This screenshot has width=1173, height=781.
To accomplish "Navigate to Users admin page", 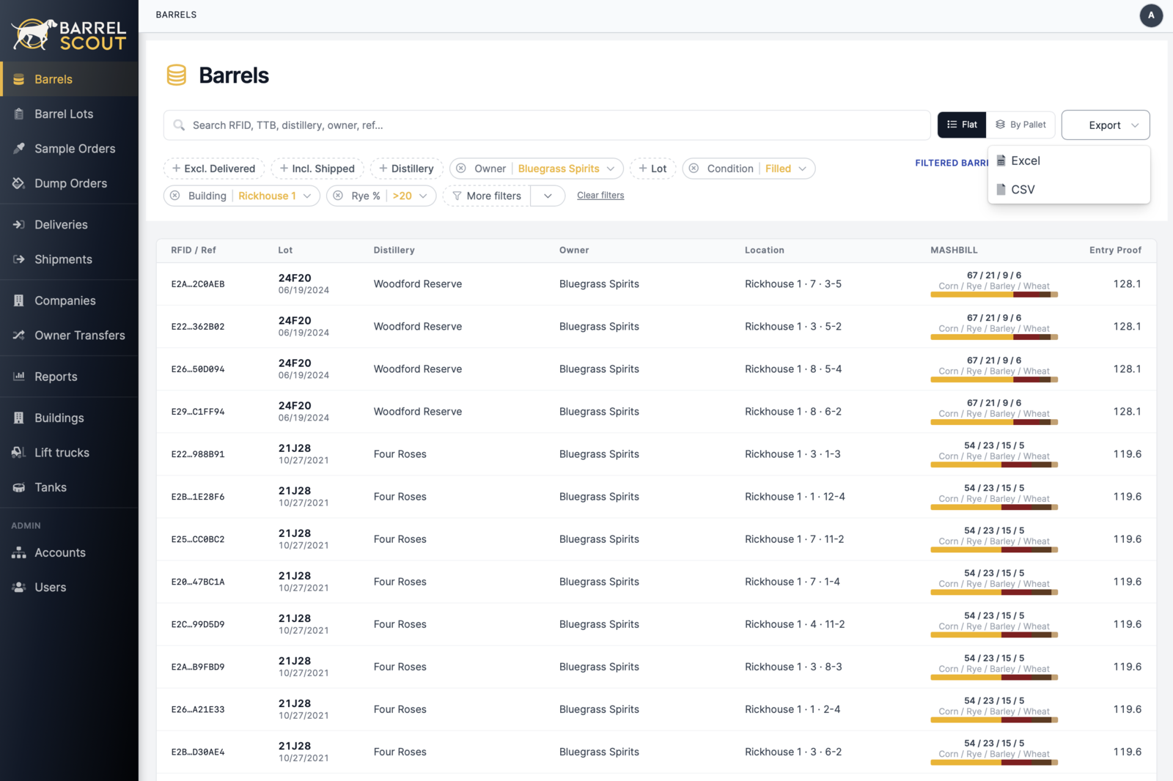I will 69,588.
